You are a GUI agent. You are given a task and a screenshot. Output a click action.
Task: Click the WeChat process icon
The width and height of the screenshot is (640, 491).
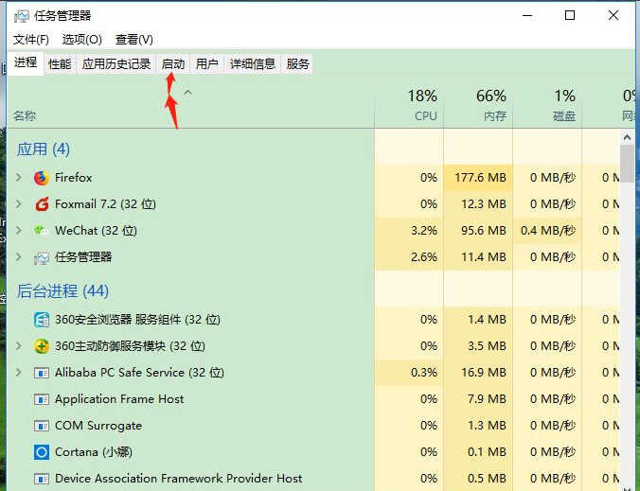[42, 231]
